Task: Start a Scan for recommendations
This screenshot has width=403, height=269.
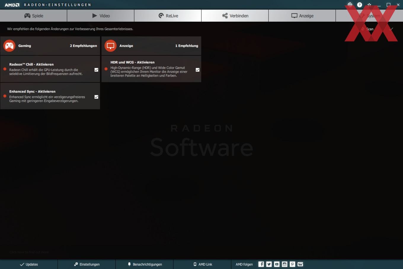Action: point(367,29)
